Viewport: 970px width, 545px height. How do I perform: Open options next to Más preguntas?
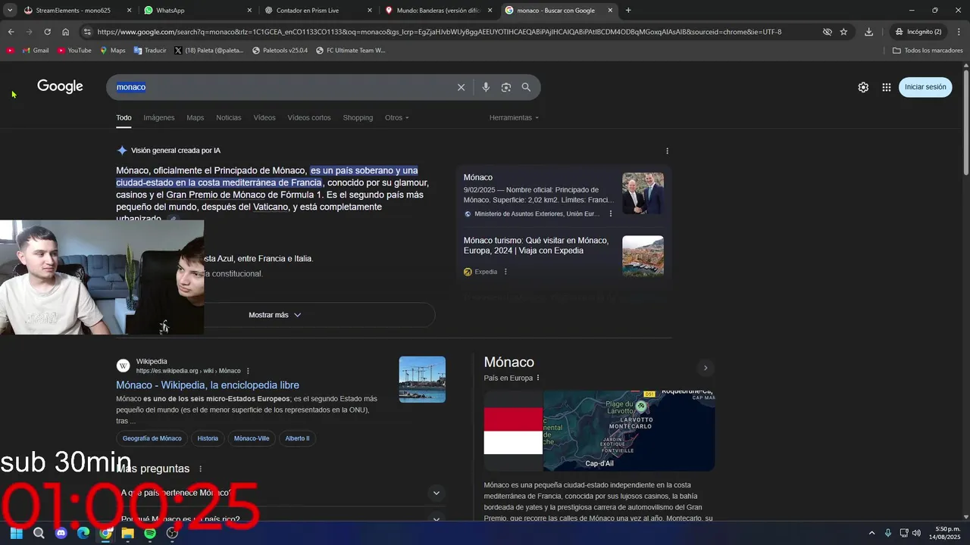(x=200, y=469)
